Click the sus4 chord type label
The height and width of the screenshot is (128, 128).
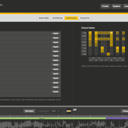click(x=84, y=42)
